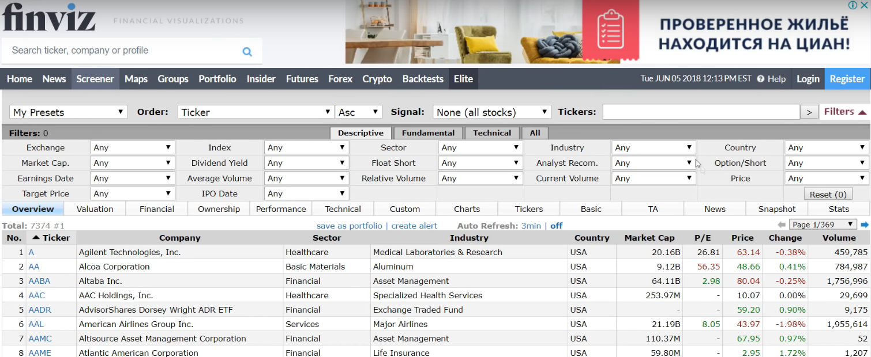Open the Order Ticker dropdown
This screenshot has height=357, width=871.
pos(256,112)
